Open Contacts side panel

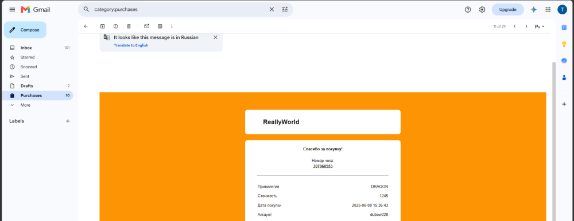point(564,77)
